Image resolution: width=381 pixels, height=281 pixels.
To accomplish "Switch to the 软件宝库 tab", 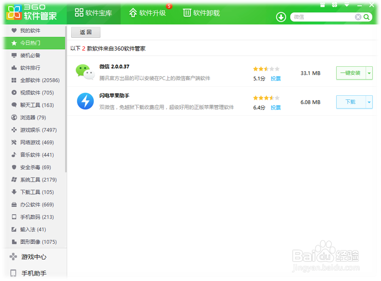I will pyautogui.click(x=93, y=12).
